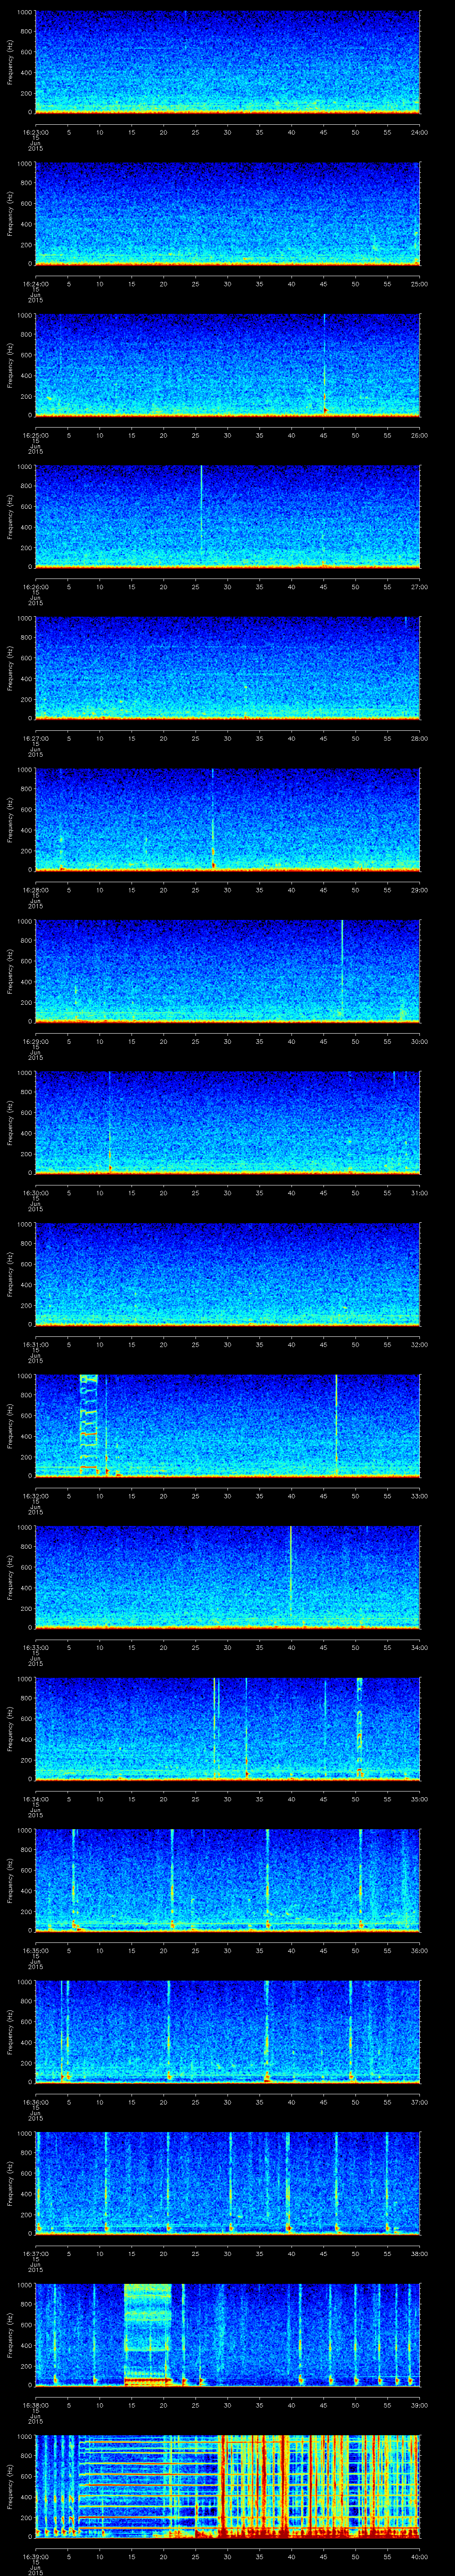Click the 16:31:00 start time label
The width and height of the screenshot is (455, 2576).
tap(35, 1344)
